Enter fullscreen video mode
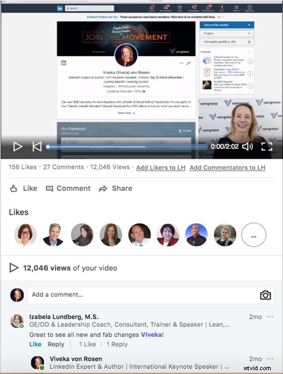The image size is (283, 374). pyautogui.click(x=266, y=146)
